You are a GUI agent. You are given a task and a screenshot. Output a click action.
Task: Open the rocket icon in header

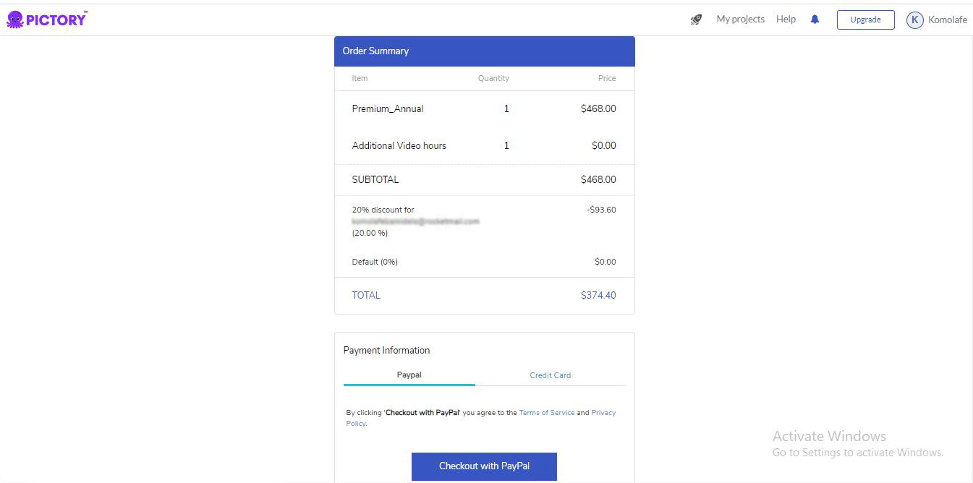click(x=696, y=20)
